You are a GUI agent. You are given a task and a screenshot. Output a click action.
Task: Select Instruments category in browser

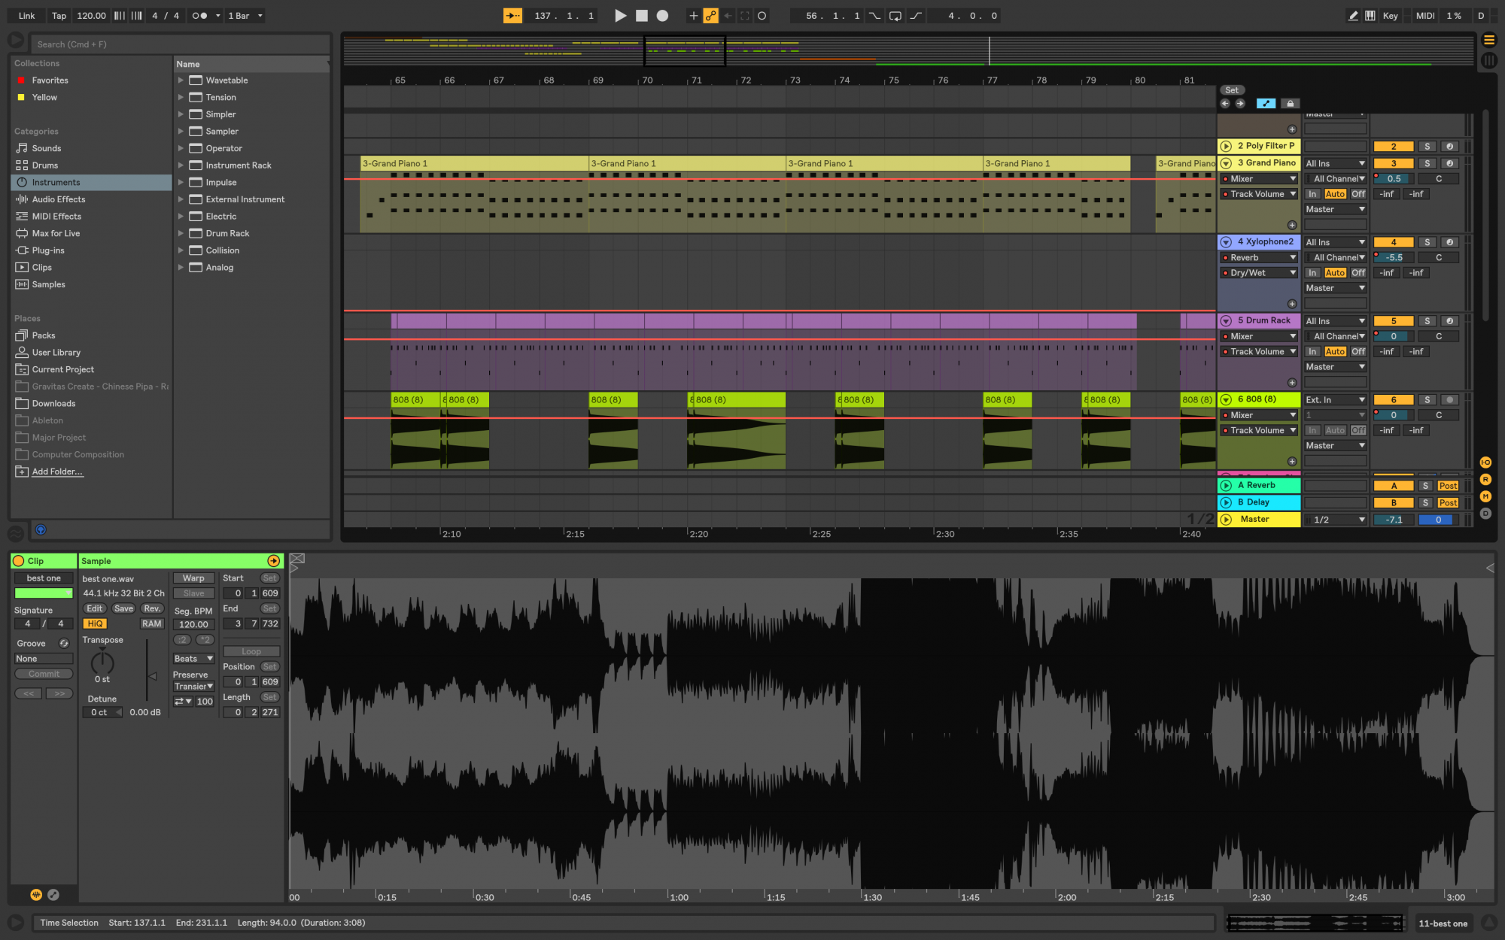pos(91,182)
